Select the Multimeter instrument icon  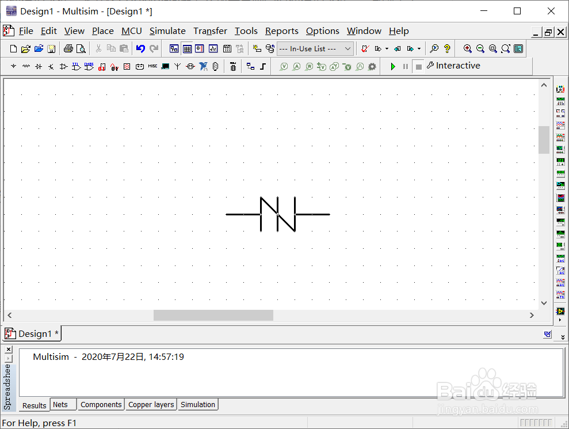click(x=560, y=89)
